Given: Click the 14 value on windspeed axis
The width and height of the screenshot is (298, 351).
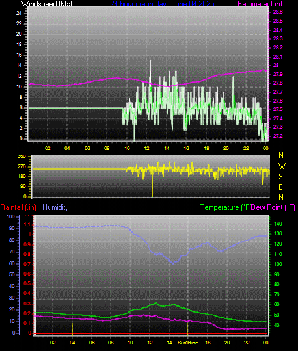Looking at the screenshot, I should point(19,66).
